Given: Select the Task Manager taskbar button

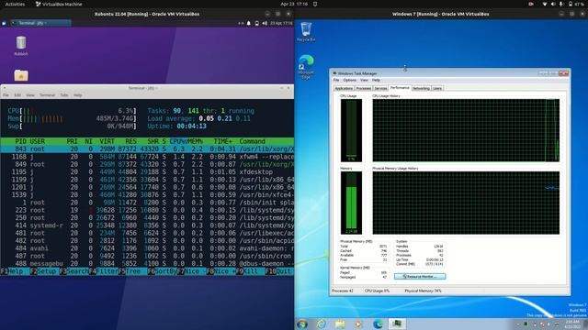Looking at the screenshot, I should tap(397, 324).
